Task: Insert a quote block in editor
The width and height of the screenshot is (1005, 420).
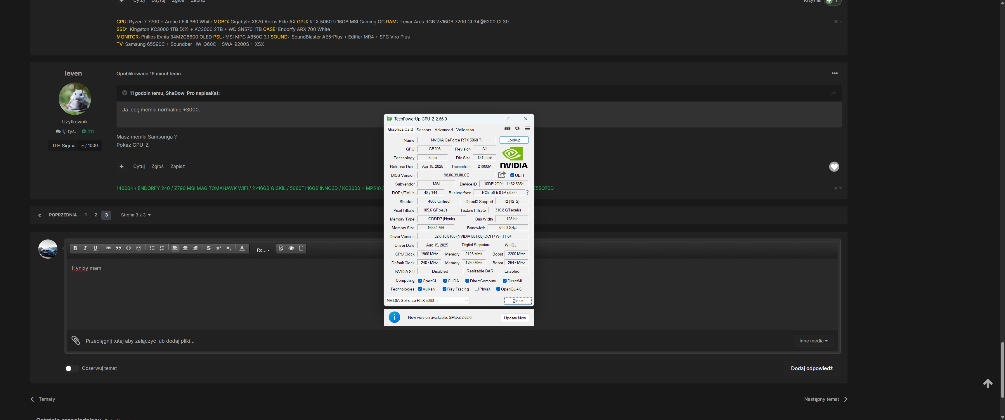Action: (x=118, y=248)
